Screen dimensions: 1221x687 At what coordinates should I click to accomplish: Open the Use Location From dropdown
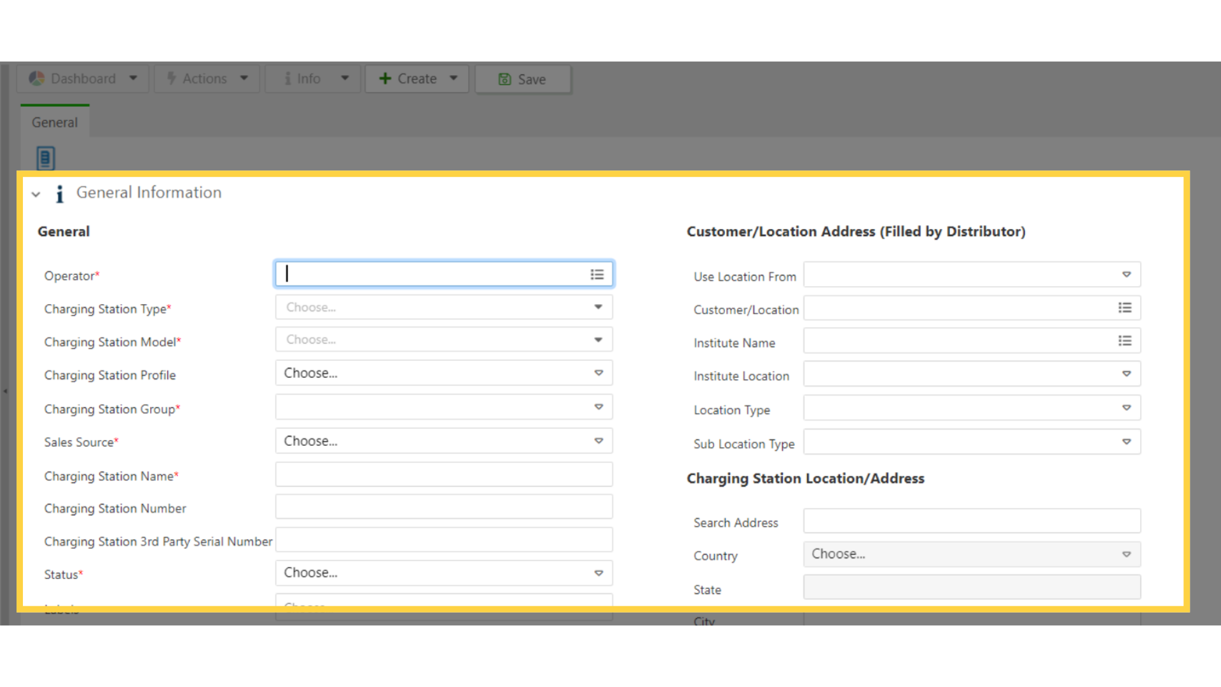click(972, 275)
